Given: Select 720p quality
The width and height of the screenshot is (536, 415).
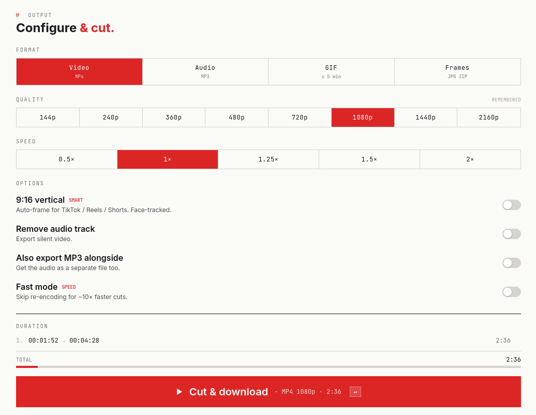Looking at the screenshot, I should pyautogui.click(x=300, y=117).
